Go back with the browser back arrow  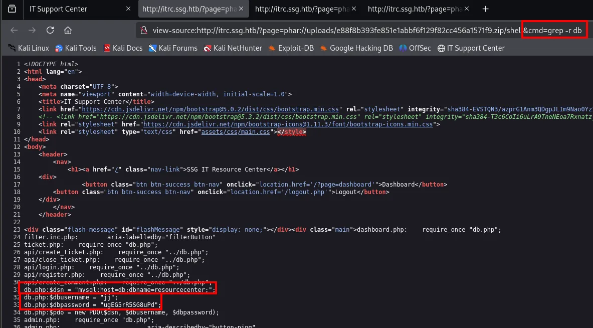click(14, 30)
